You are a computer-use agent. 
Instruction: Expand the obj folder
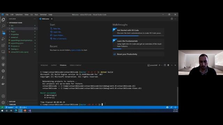(x=12, y=28)
